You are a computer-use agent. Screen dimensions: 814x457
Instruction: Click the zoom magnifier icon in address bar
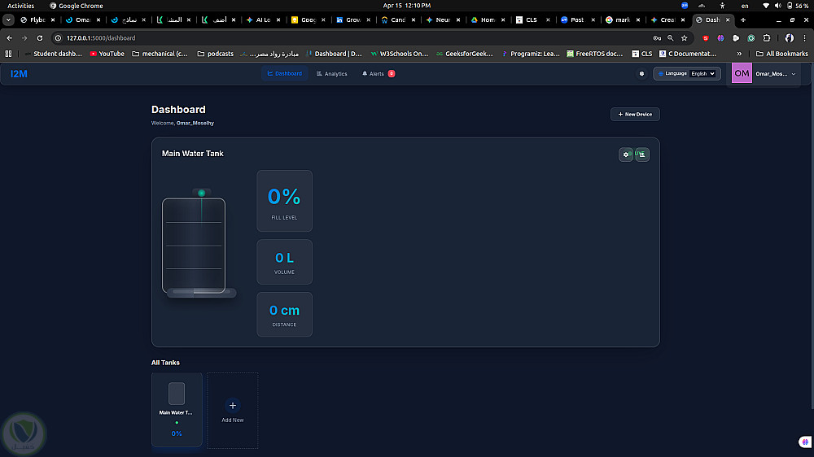[671, 38]
